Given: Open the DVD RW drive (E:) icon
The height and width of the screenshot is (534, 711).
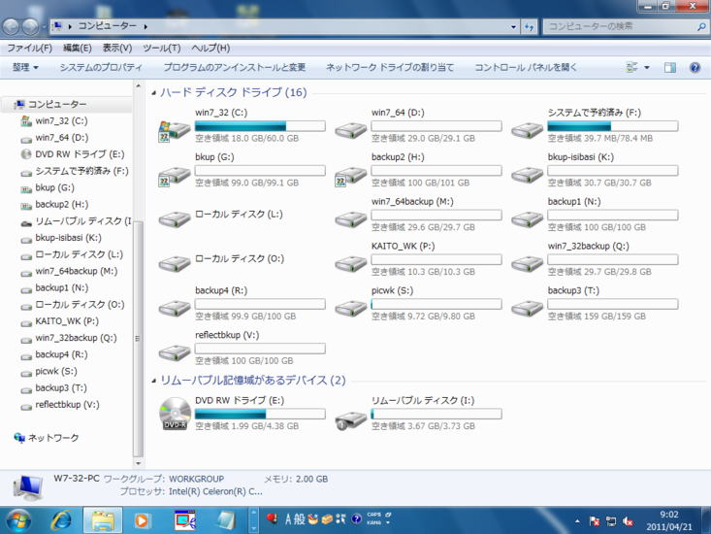Looking at the screenshot, I should 175,414.
